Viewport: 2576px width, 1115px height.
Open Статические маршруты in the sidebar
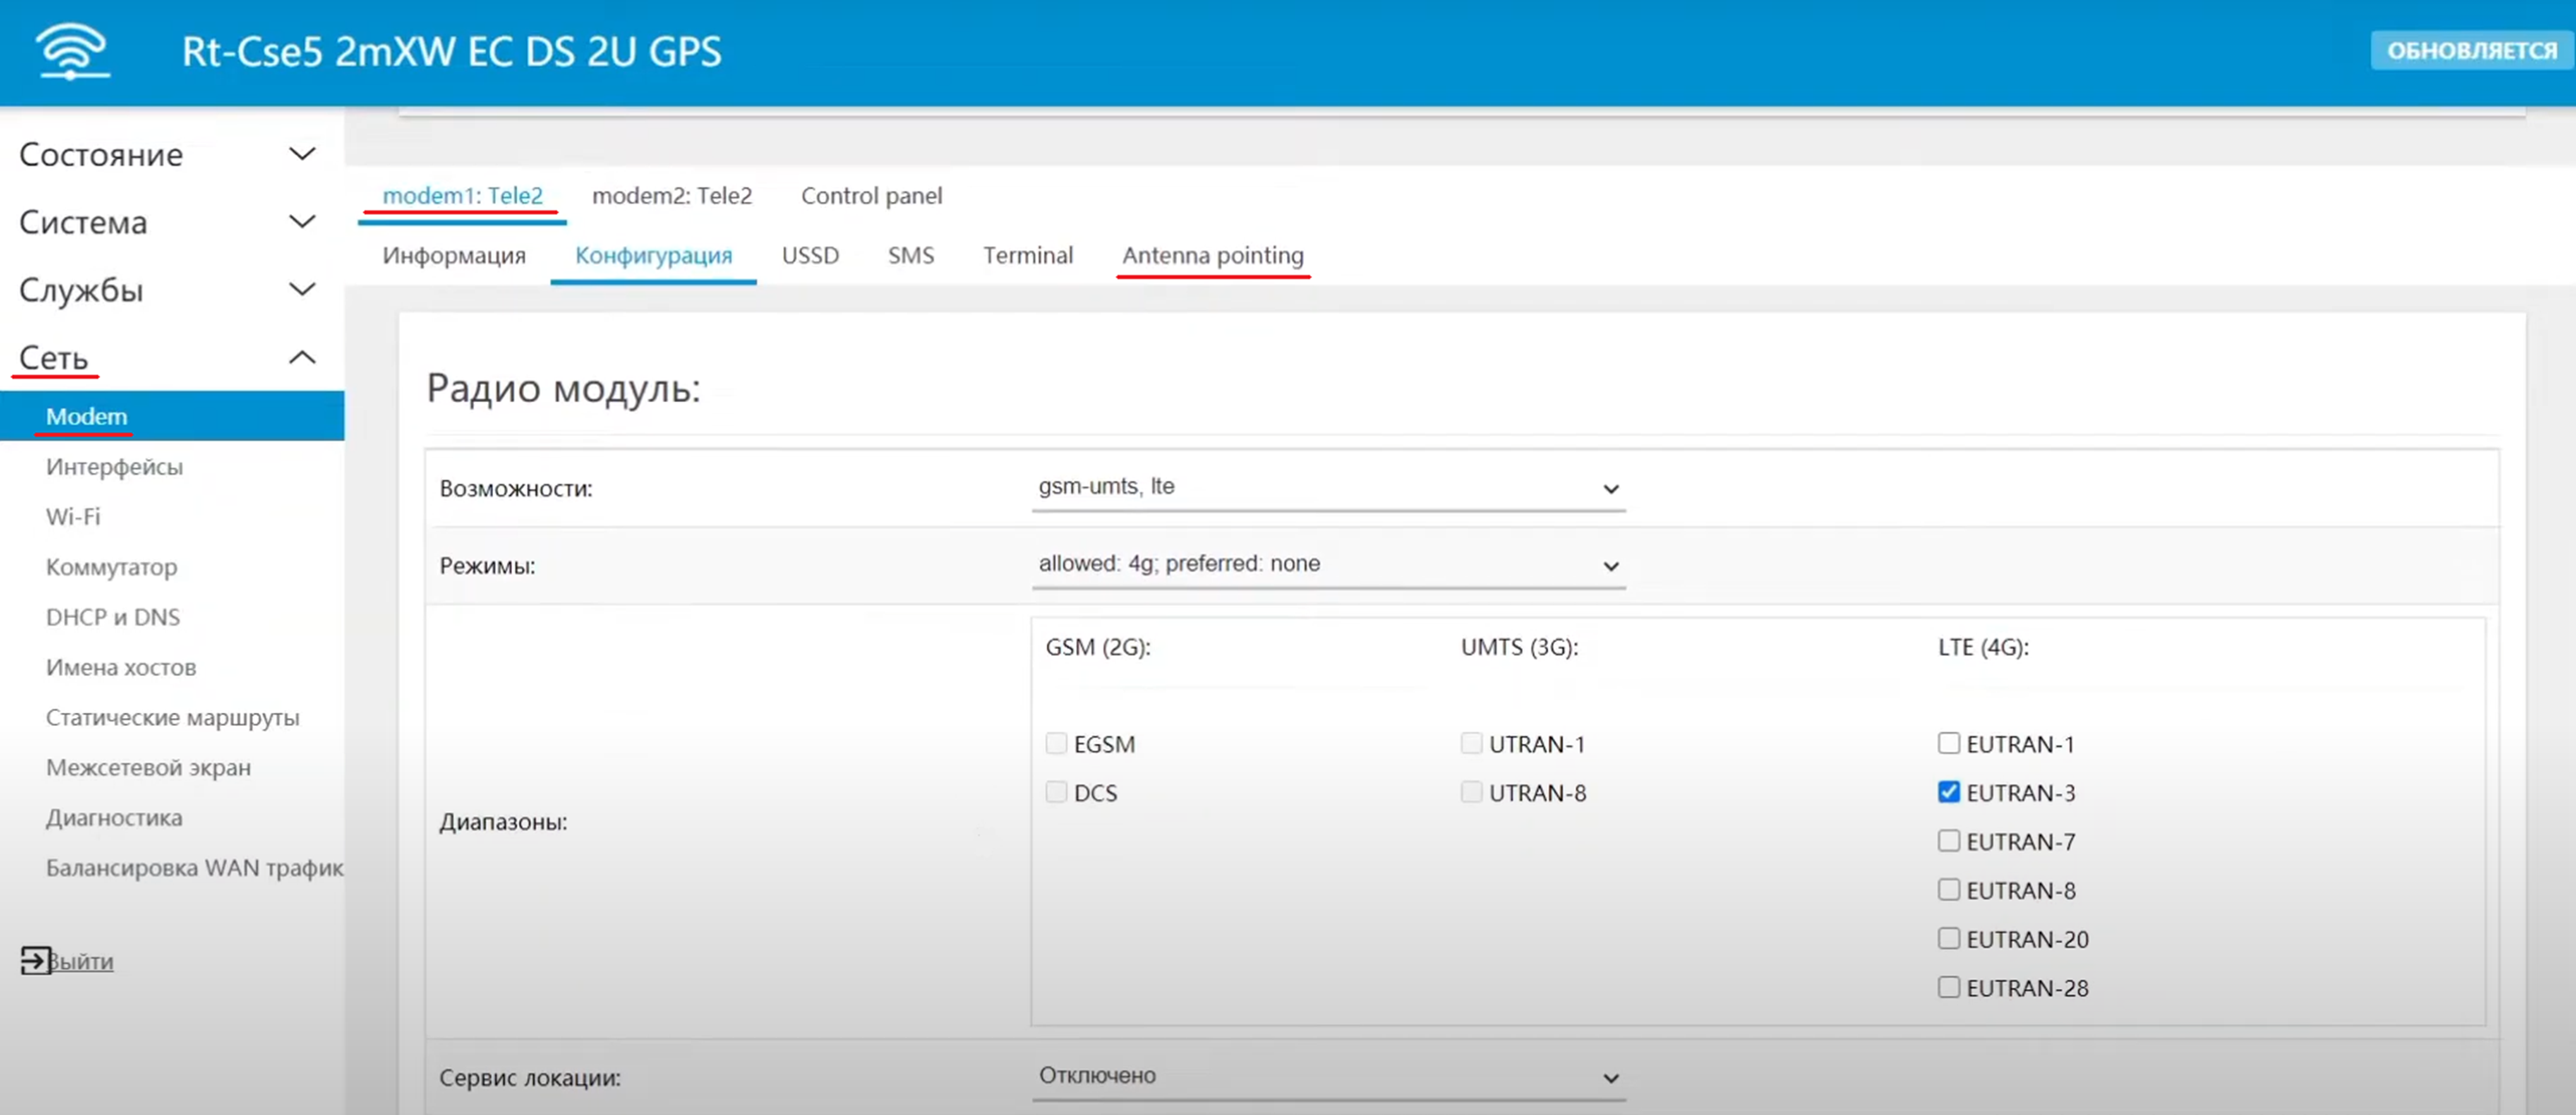[x=172, y=717]
